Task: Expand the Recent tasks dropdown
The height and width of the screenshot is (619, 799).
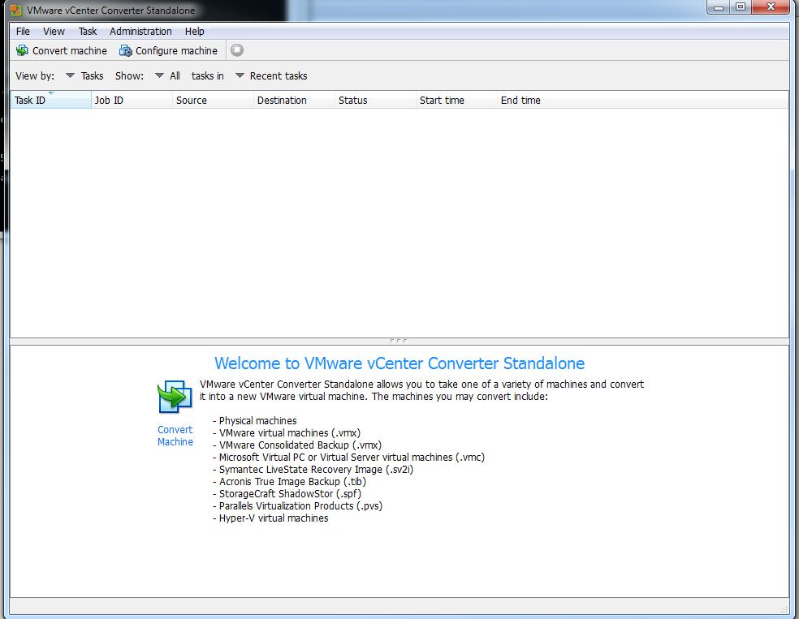Action: click(x=240, y=75)
